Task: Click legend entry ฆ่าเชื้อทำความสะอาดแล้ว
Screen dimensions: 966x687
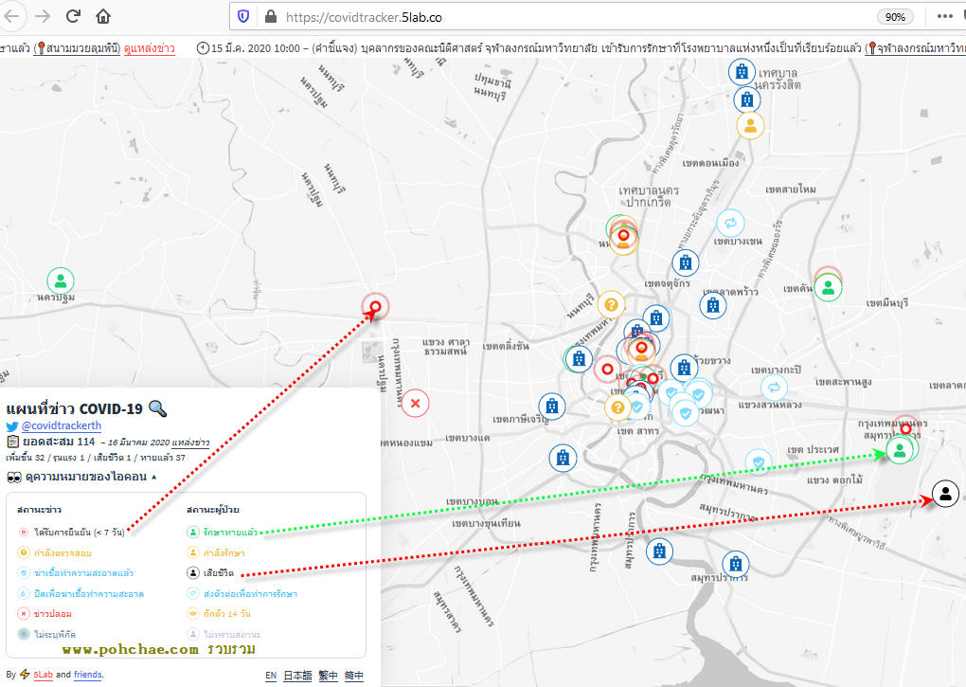Action: (x=76, y=573)
